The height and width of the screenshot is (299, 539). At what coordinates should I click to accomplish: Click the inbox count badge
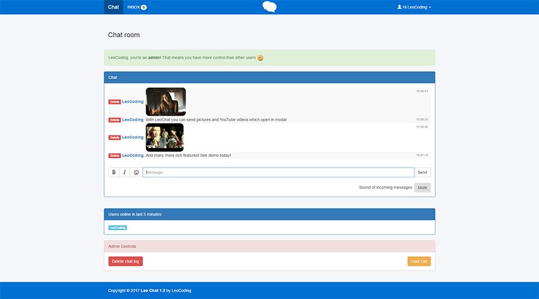point(144,7)
